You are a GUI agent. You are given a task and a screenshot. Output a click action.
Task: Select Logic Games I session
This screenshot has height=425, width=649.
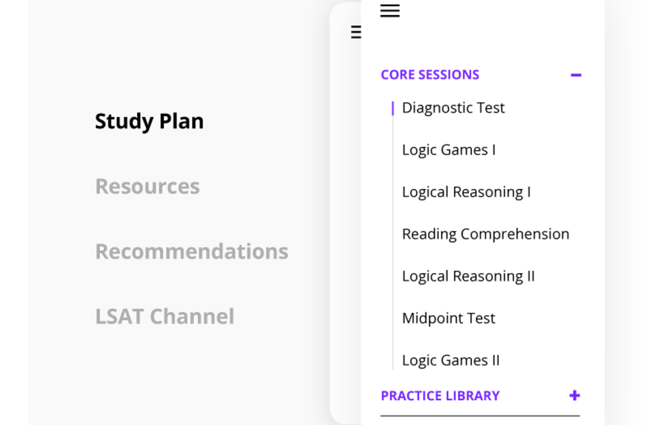coord(448,150)
